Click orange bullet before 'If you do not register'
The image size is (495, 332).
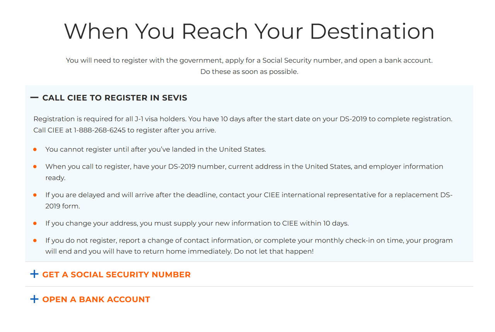35,240
